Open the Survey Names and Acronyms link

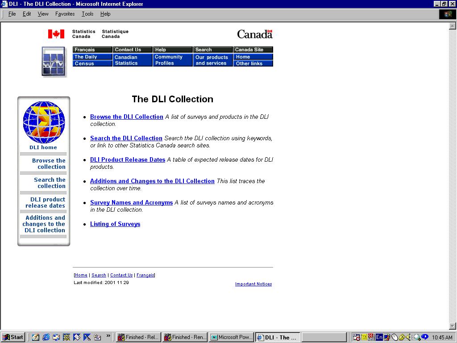pyautogui.click(x=132, y=202)
